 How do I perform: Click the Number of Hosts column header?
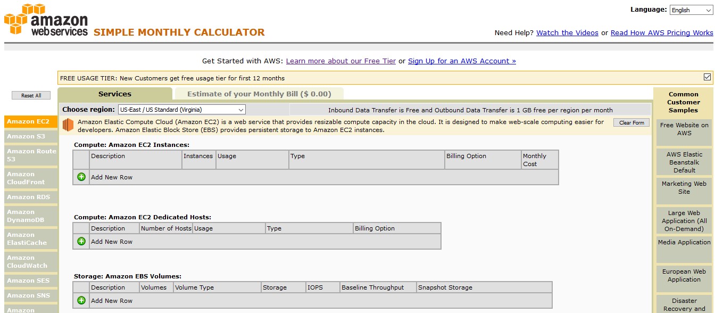point(166,228)
